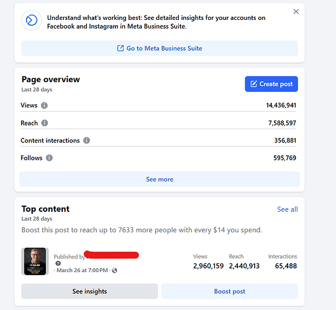
Task: Click the Boost post button
Action: [x=230, y=291]
